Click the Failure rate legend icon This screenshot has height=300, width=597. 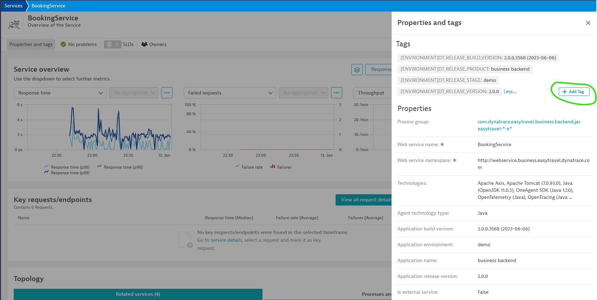click(237, 166)
